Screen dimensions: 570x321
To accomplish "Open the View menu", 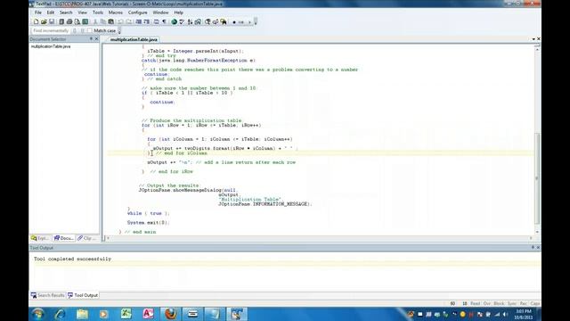I will pyautogui.click(x=83, y=12).
